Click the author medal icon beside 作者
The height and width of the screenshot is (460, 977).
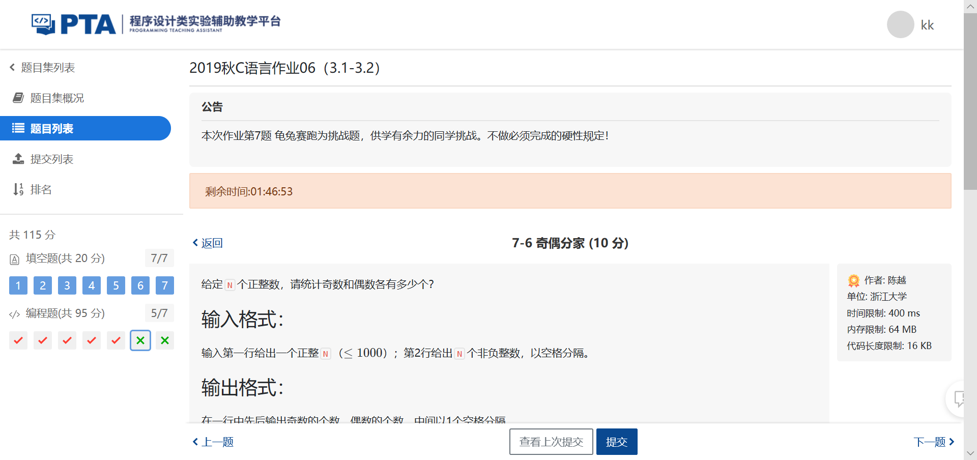(x=853, y=280)
